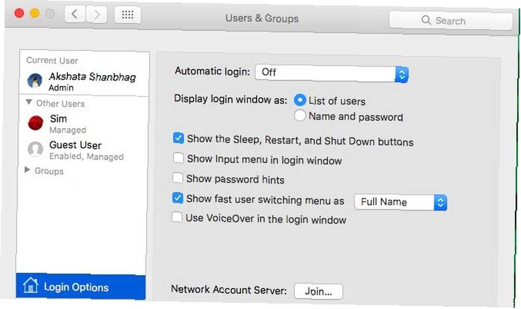521x309 pixels.
Task: Select user Akshata Shanbhag in sidebar
Action: (x=84, y=81)
